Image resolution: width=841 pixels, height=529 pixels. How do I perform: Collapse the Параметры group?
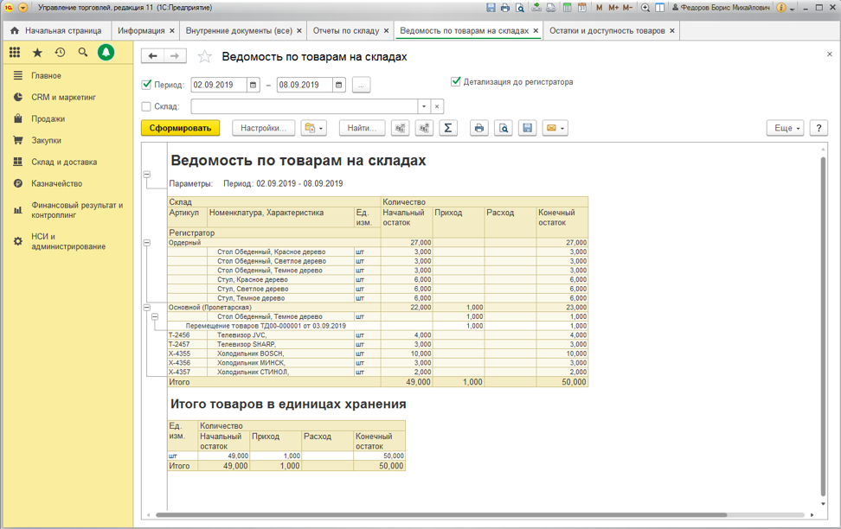coord(147,175)
